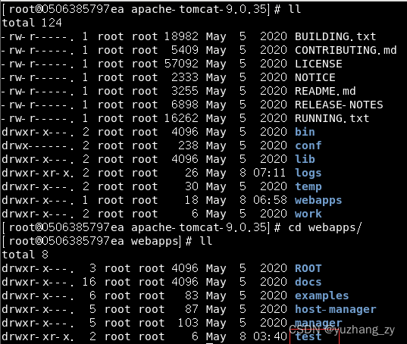Click the NOTICE file name
This screenshot has width=407, height=344.
(x=315, y=77)
